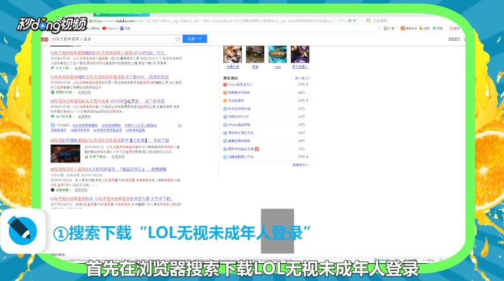Viewport: 504px width, 281px height.
Task: Expand the dropdown arrow after 西西软件园 source
Action: point(73,92)
